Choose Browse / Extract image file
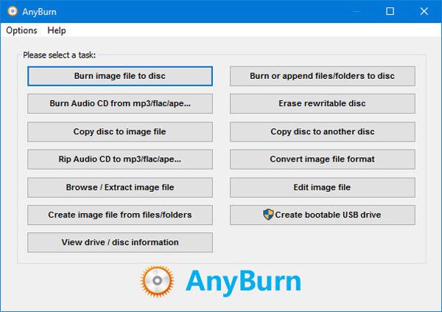The height and width of the screenshot is (312, 442). pos(120,187)
